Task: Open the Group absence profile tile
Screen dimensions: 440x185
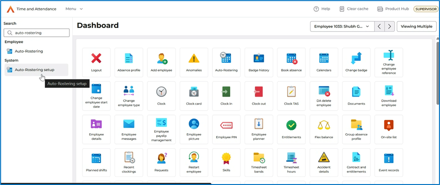Action: 357,130
